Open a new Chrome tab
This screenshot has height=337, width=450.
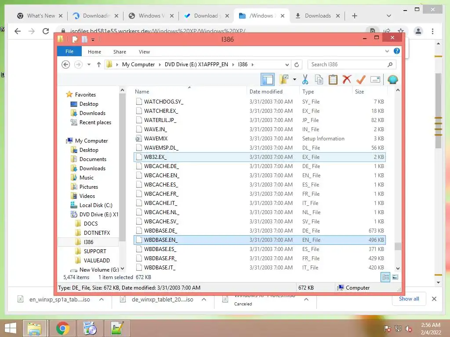[x=355, y=16]
